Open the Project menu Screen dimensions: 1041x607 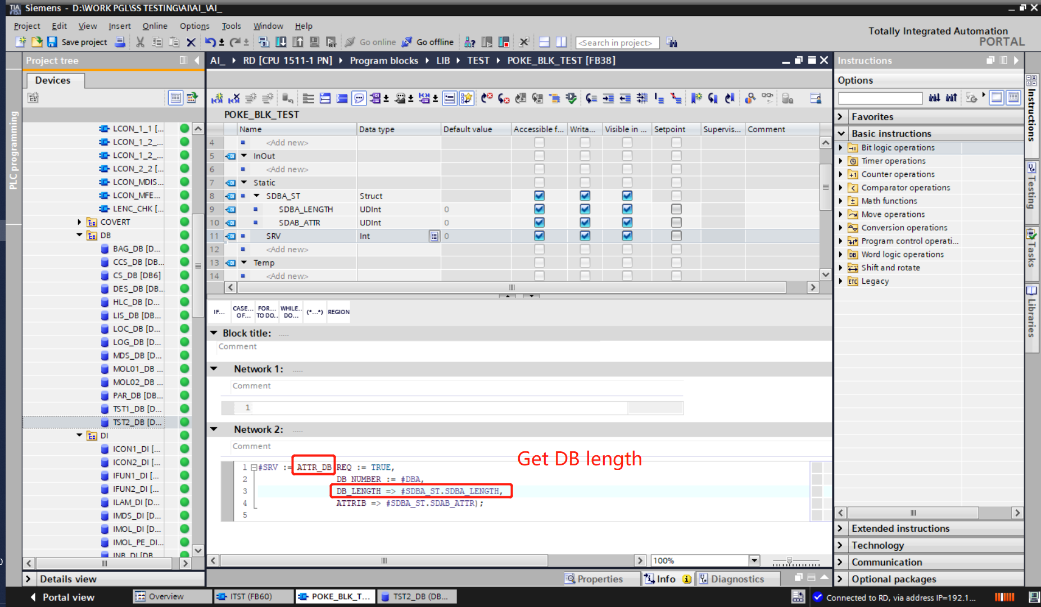[x=26, y=26]
